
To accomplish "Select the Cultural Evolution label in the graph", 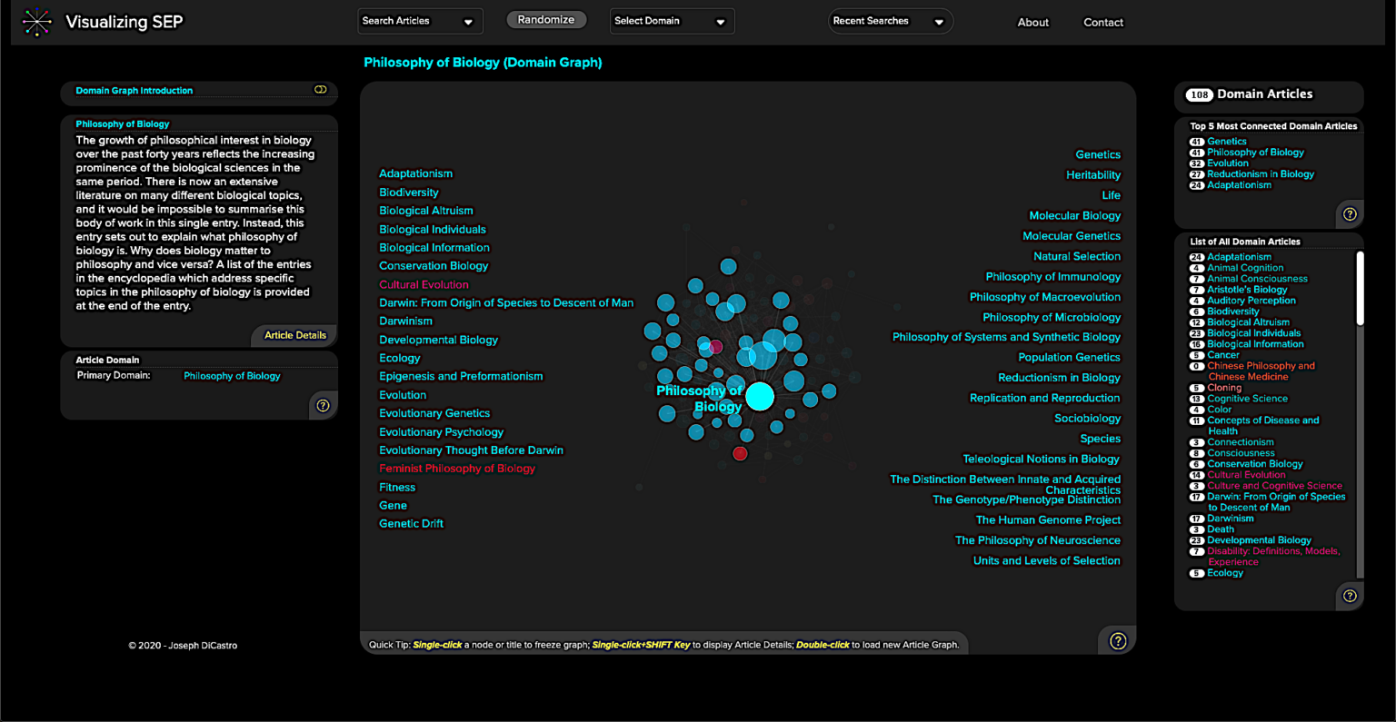I will pyautogui.click(x=424, y=284).
